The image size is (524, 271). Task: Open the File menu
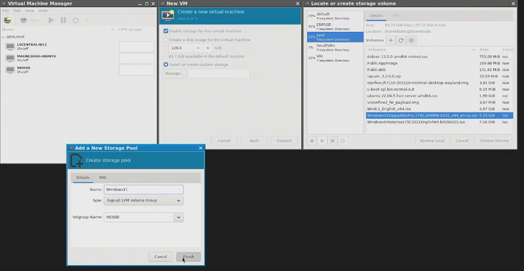[5, 11]
